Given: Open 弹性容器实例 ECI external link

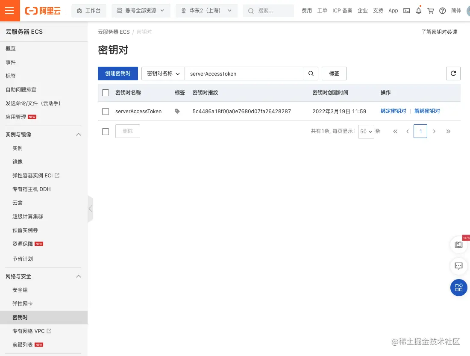Looking at the screenshot, I should point(36,176).
